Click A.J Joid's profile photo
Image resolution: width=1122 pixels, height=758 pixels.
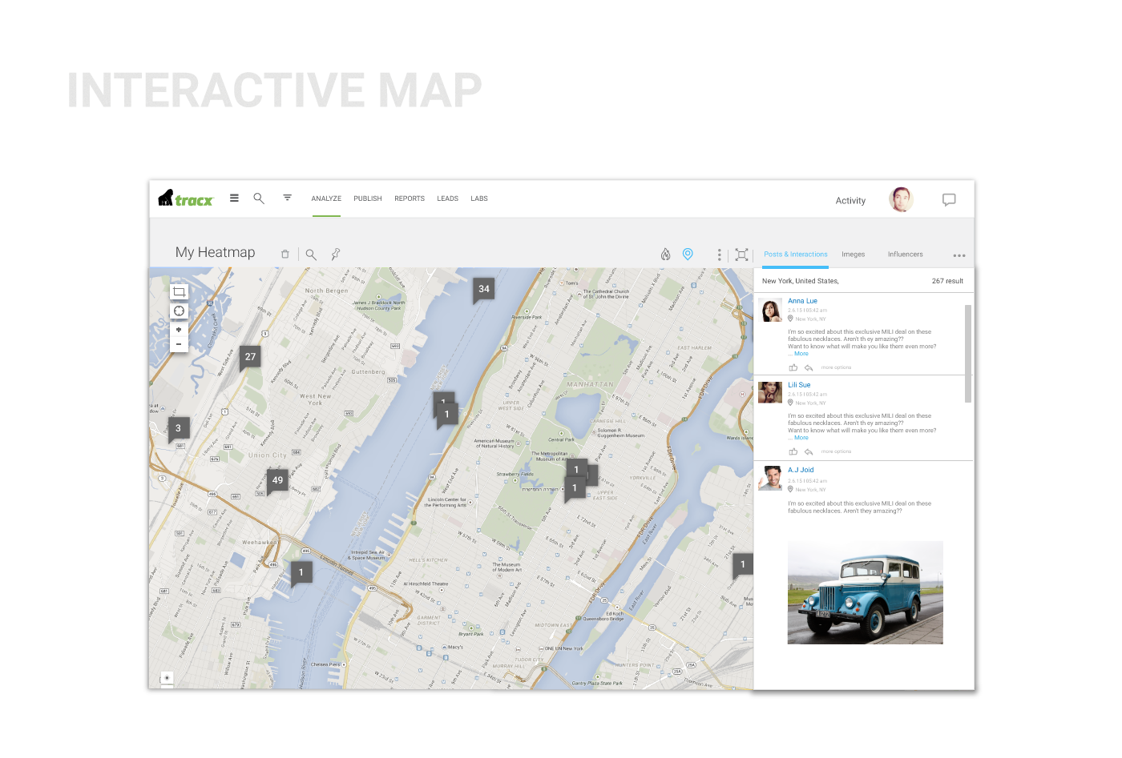pos(771,478)
